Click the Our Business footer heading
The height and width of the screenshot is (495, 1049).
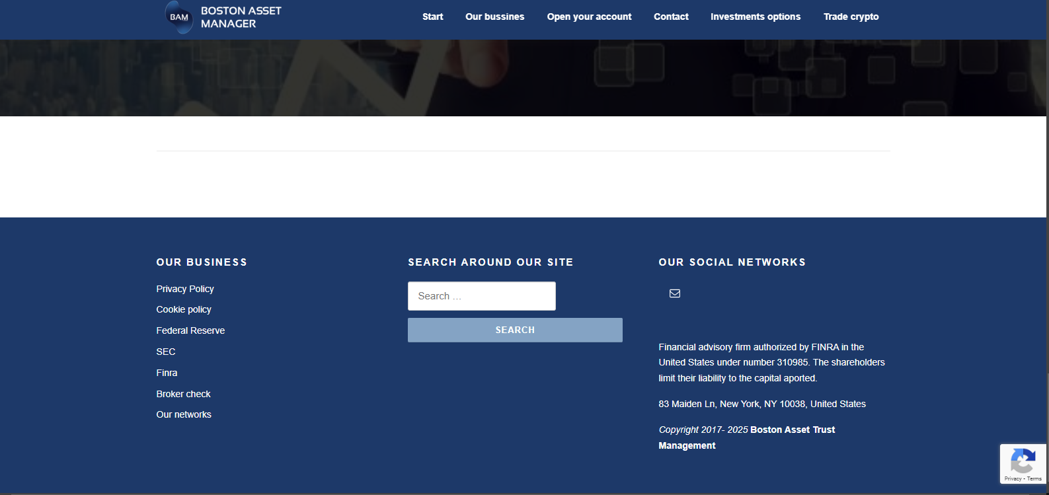click(x=202, y=262)
